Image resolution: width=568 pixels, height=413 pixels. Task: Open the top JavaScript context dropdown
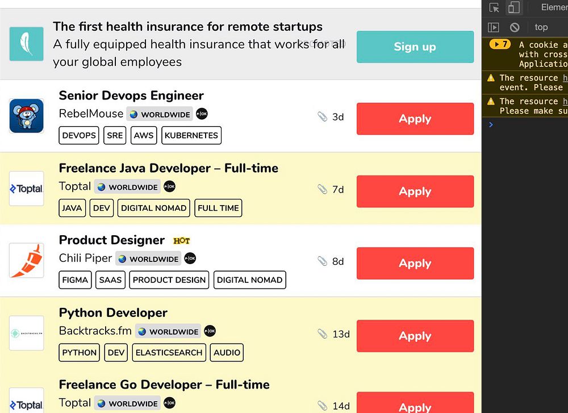541,27
